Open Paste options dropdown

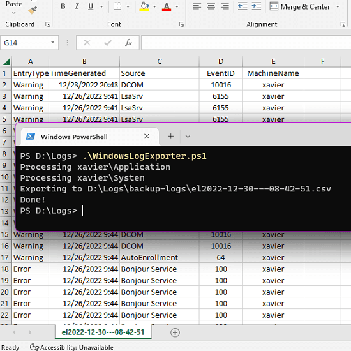14,13
